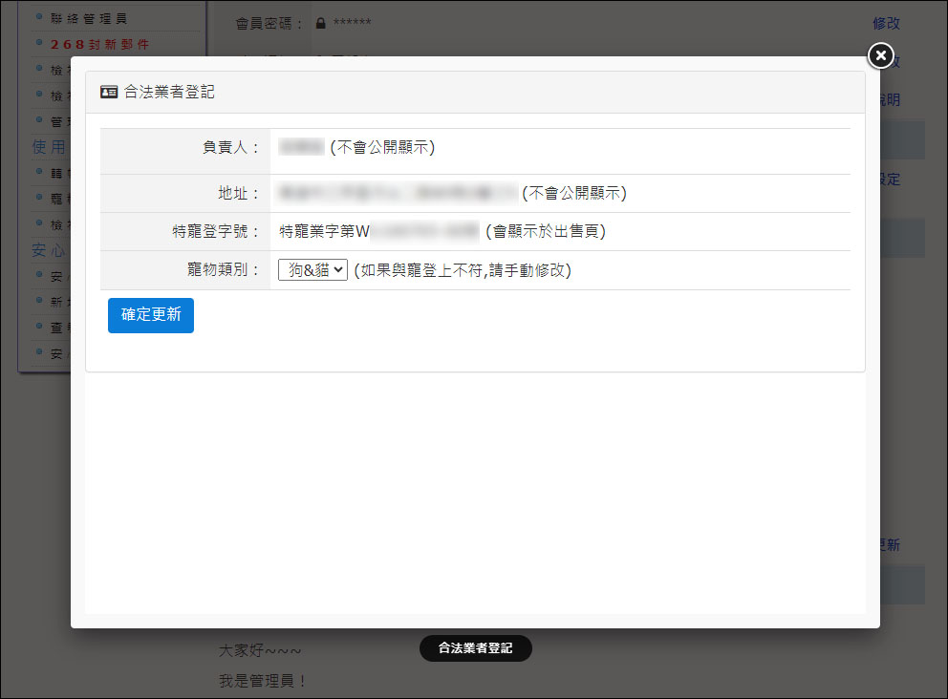Click 修改 link in the 會員密碼 row
The image size is (948, 699).
click(x=886, y=23)
